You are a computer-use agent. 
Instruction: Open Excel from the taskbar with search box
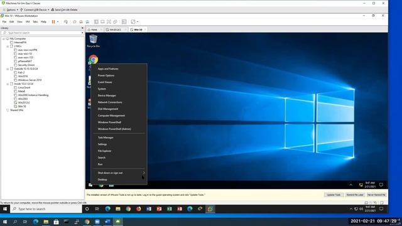(x=169, y=209)
